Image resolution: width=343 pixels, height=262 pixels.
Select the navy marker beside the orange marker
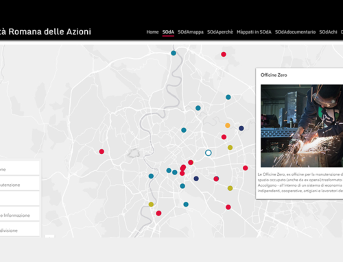click(241, 128)
